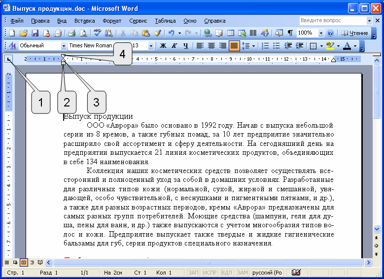Toggle bold formatting (Ж)
384x279 pixels.
pyautogui.click(x=163, y=45)
